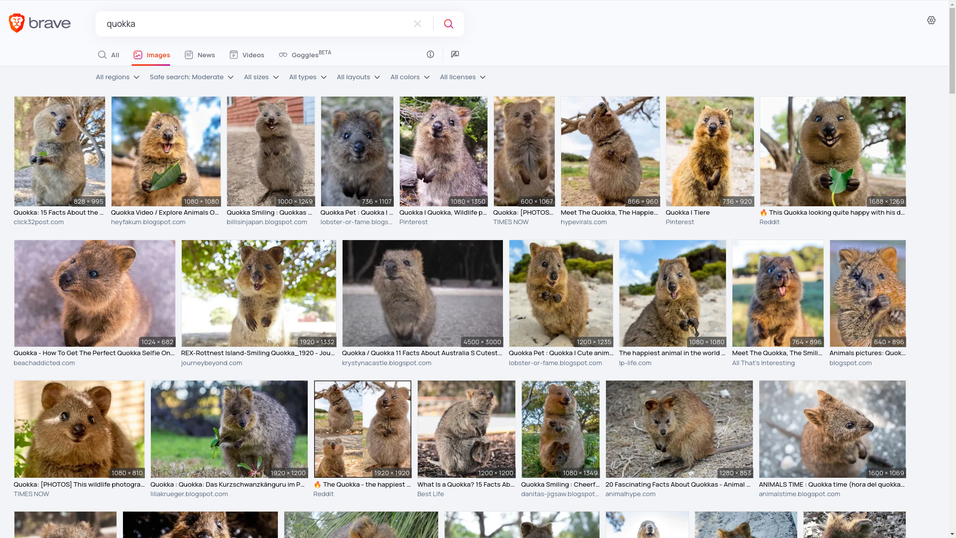Open the All colors dropdown
Screen dimensions: 956x538
click(x=410, y=77)
